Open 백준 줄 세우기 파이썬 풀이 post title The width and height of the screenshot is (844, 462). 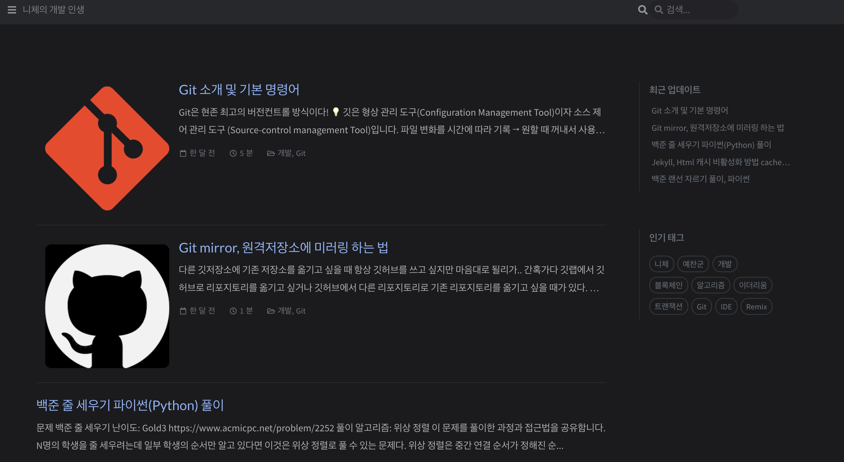point(130,405)
